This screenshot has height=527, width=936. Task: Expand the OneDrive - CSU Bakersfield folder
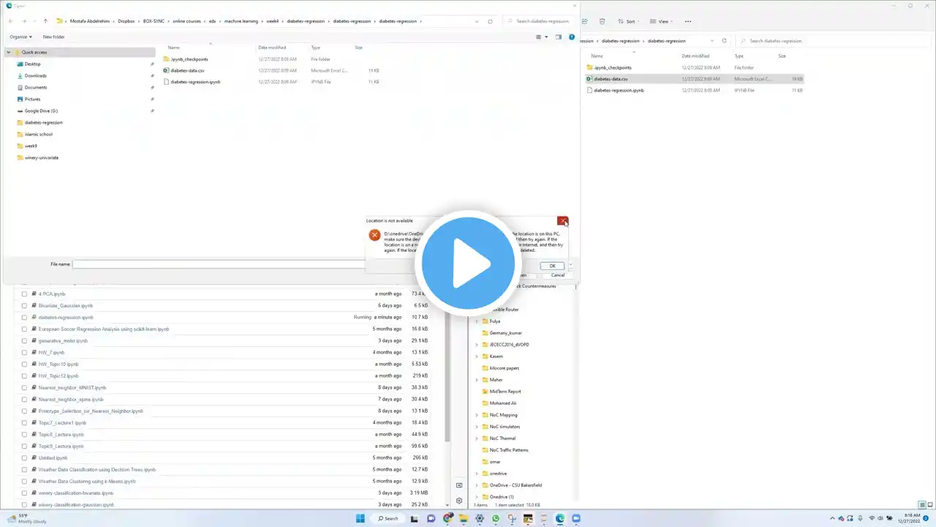[477, 485]
